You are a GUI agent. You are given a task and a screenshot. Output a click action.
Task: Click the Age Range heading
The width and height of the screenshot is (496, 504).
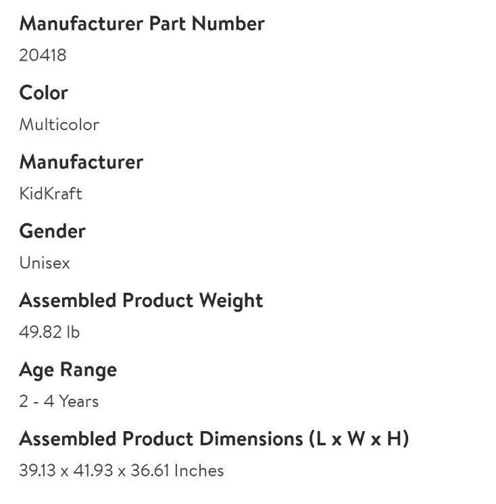point(68,370)
